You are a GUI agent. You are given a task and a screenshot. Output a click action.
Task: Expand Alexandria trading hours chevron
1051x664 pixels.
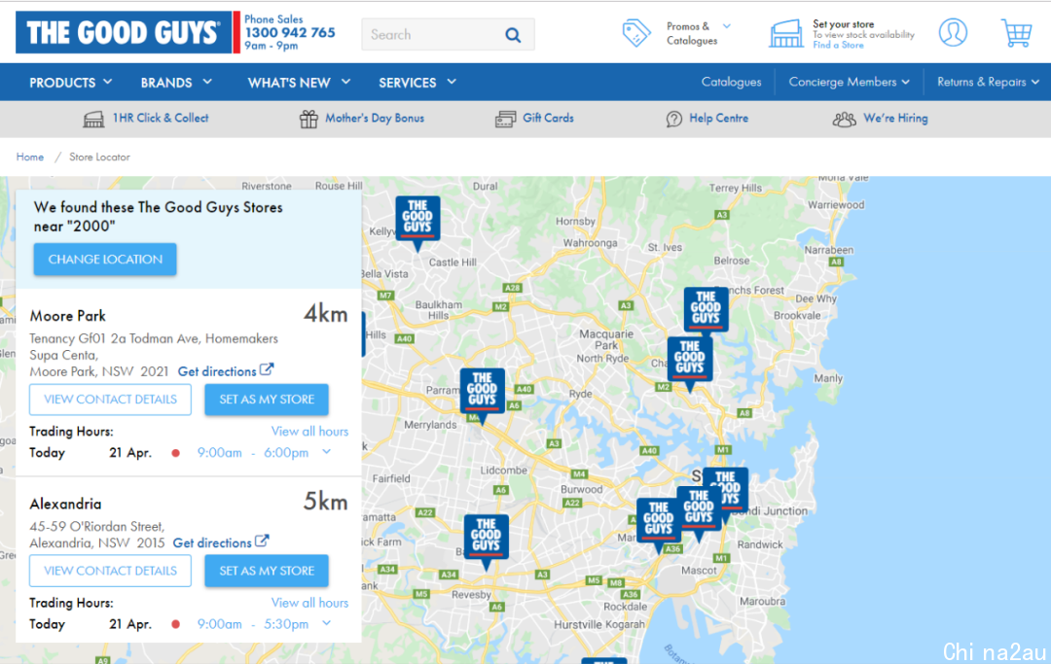(326, 623)
